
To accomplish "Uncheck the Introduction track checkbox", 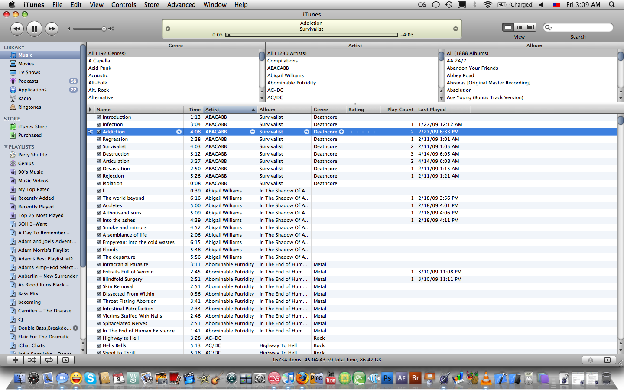I will (x=99, y=117).
